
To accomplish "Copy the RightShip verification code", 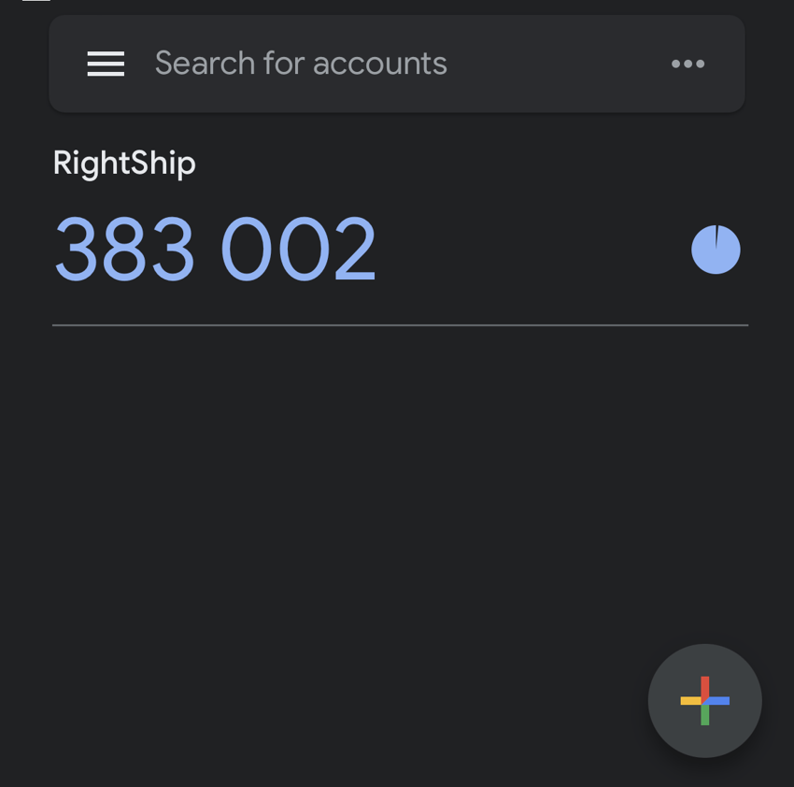I will coord(215,248).
